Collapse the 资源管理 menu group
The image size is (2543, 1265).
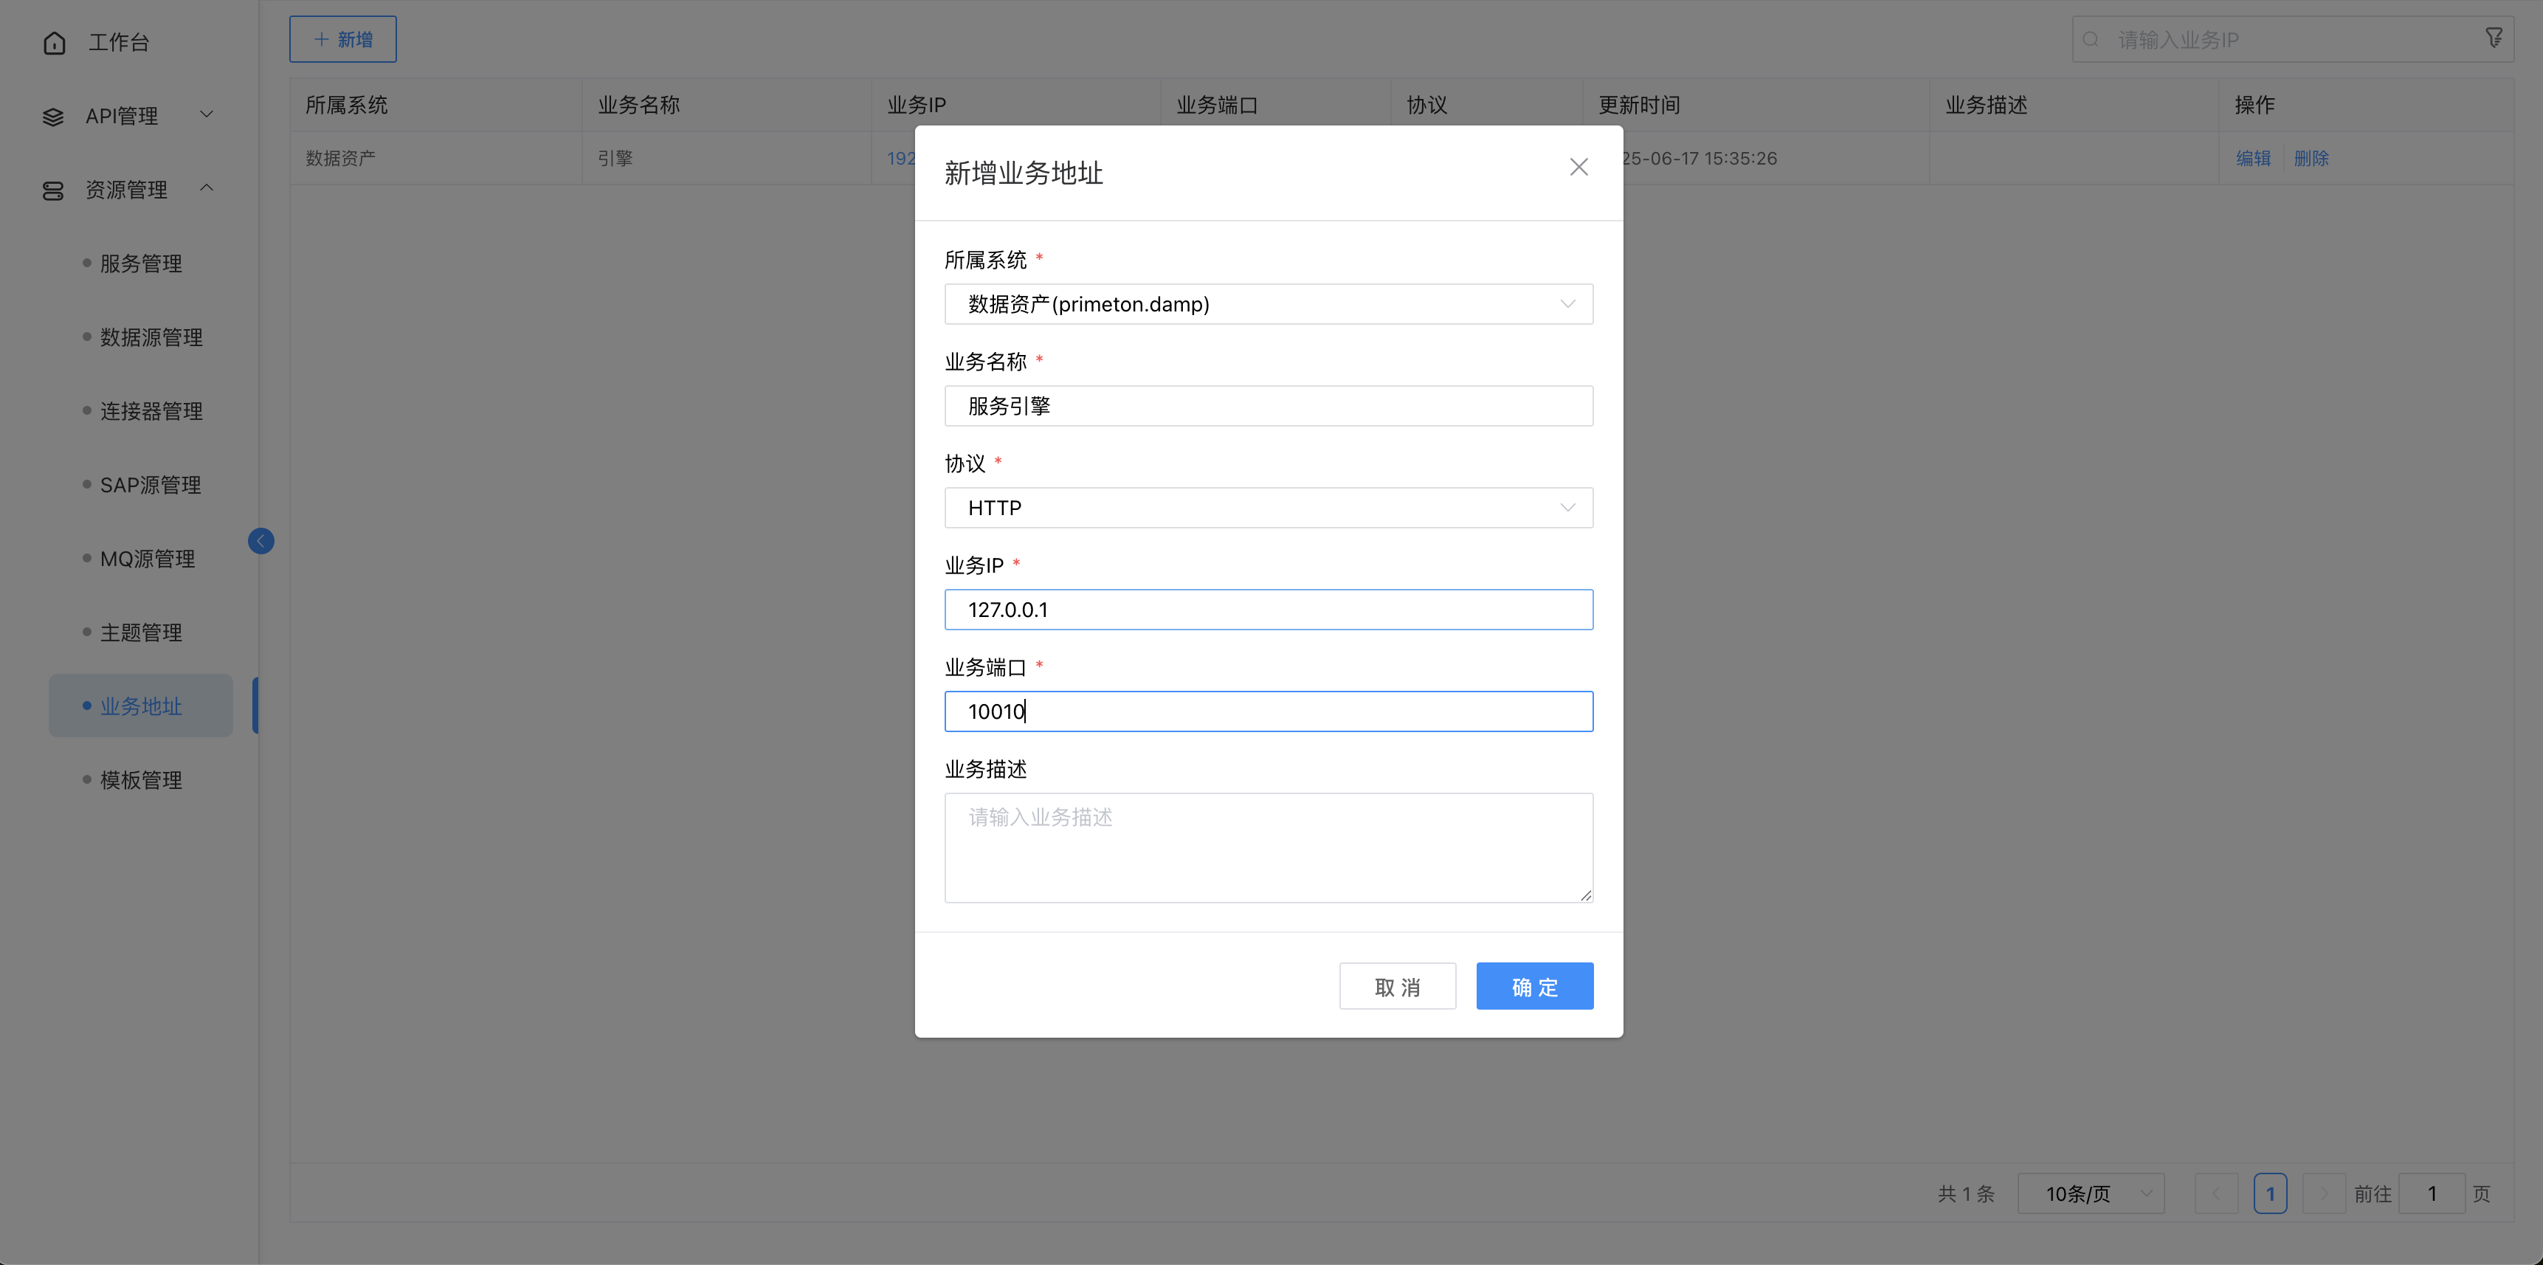[x=207, y=187]
